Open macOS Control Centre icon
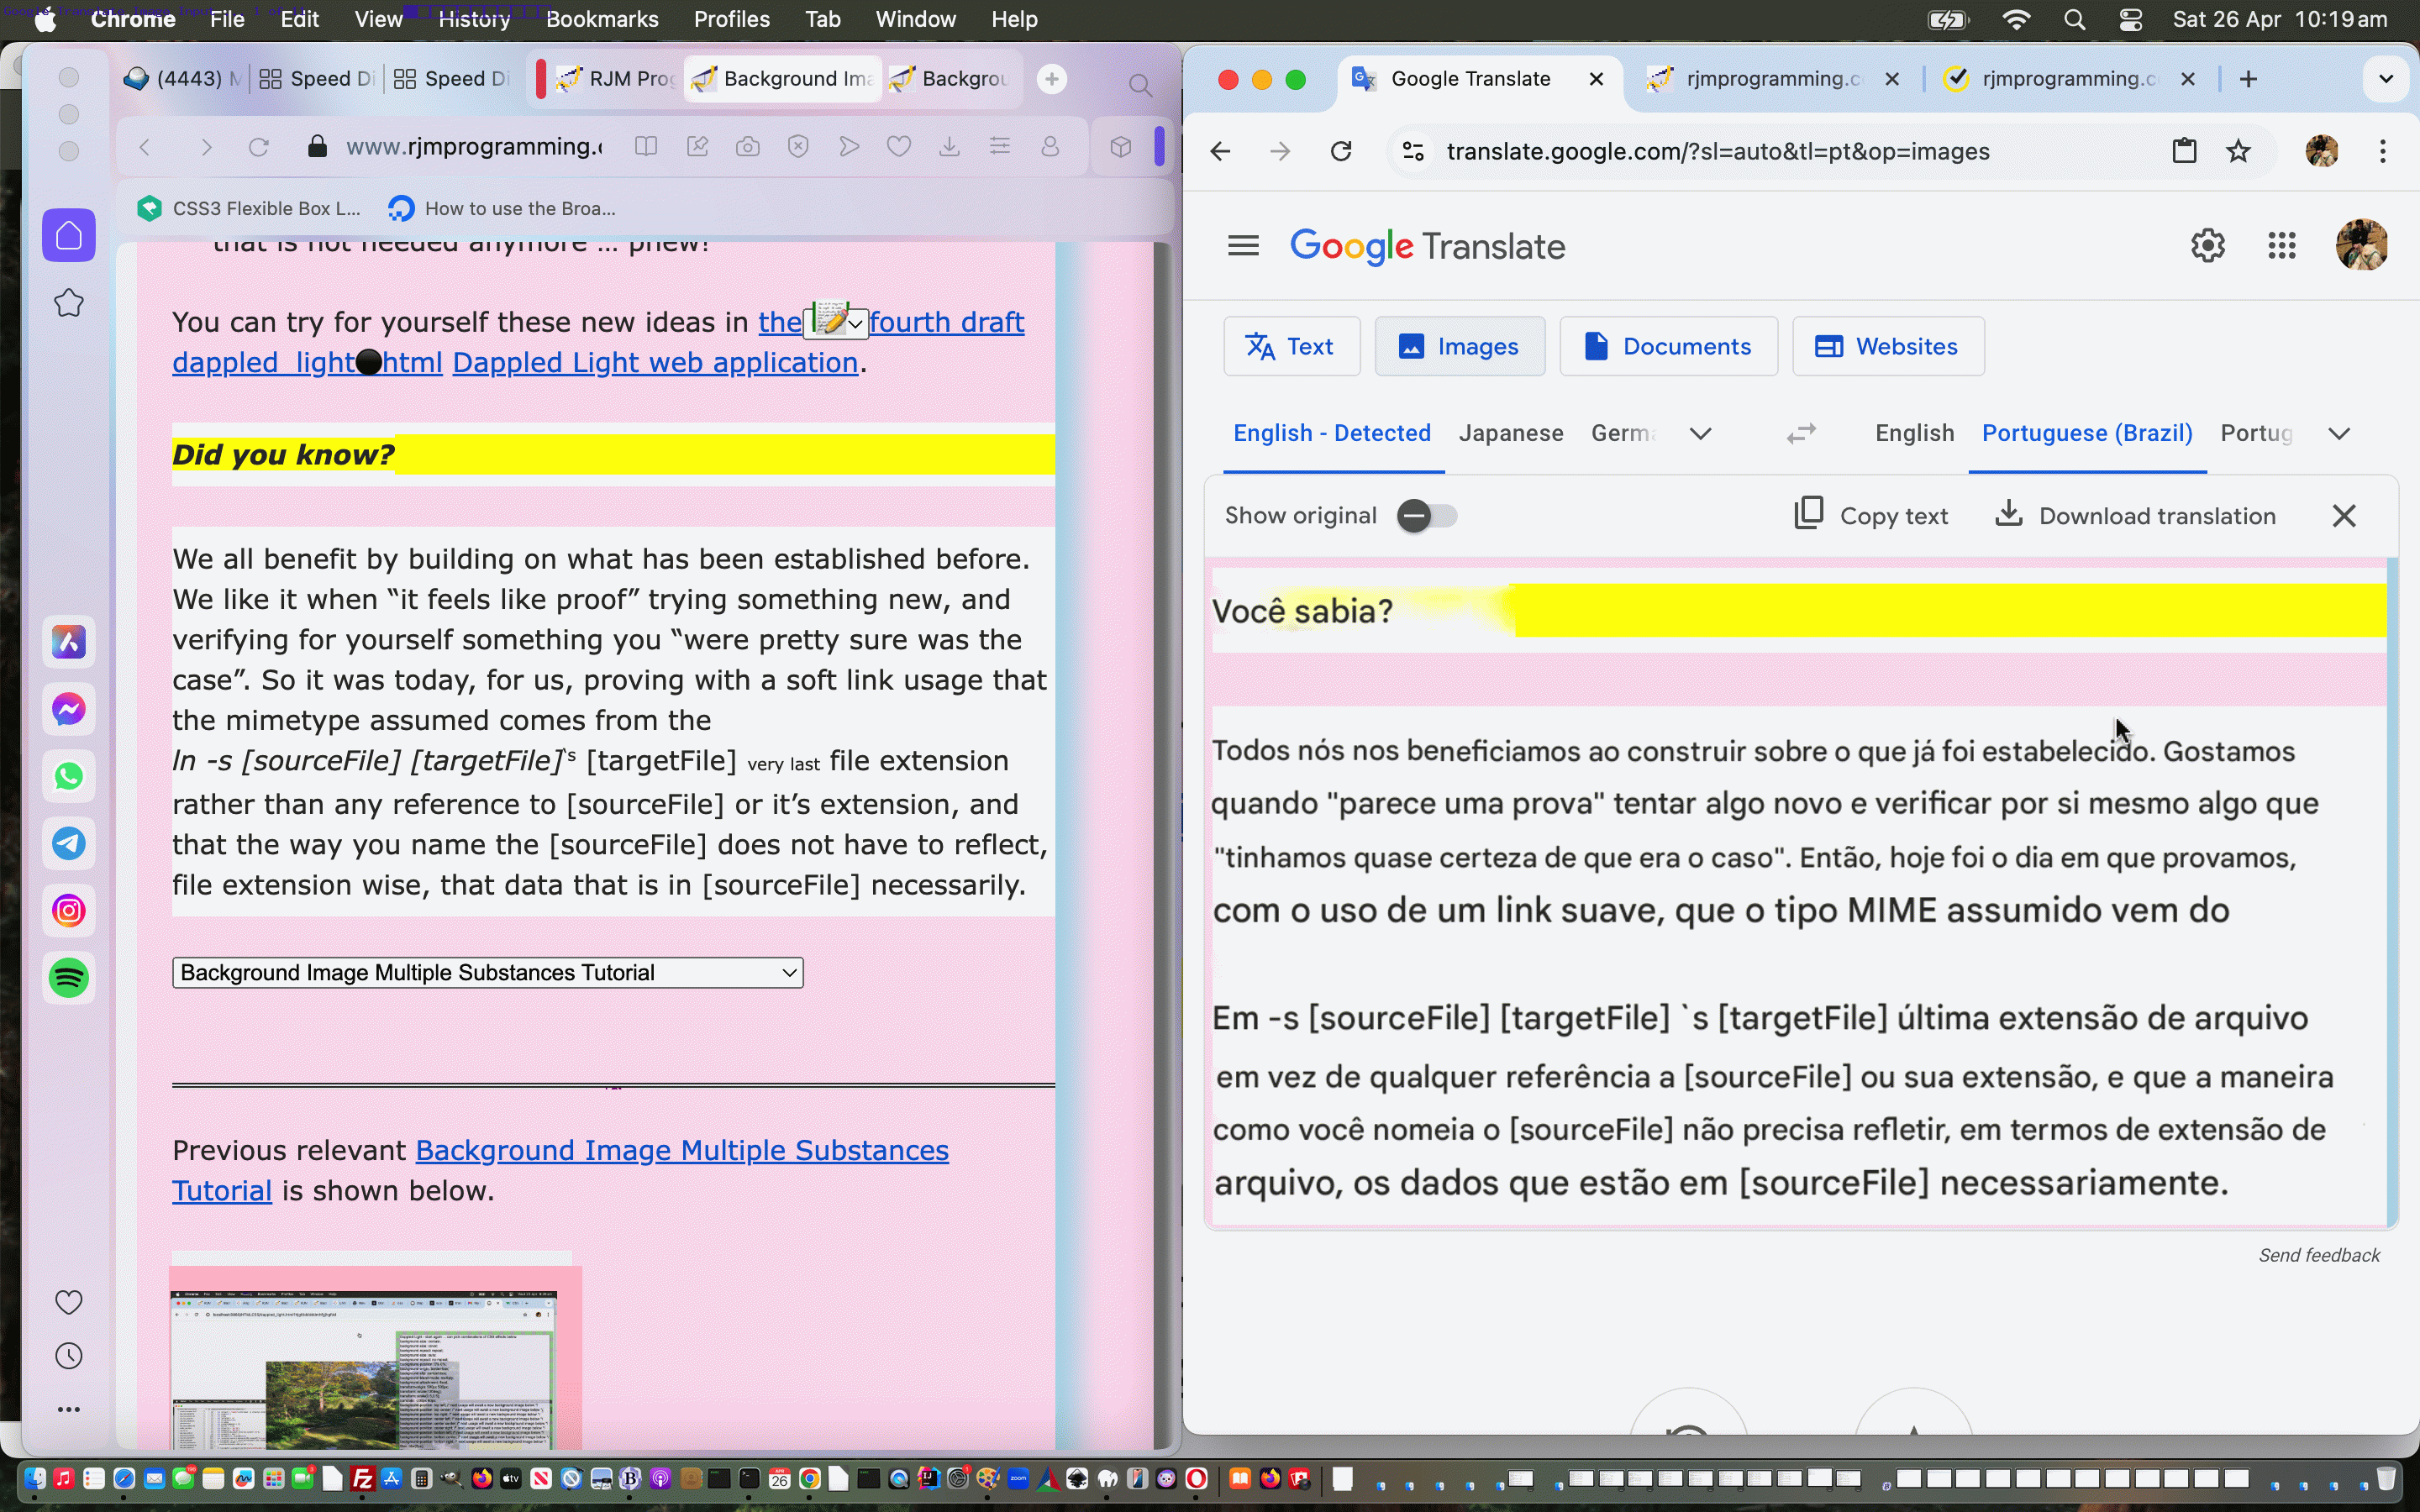2420x1512 pixels. click(x=2130, y=19)
